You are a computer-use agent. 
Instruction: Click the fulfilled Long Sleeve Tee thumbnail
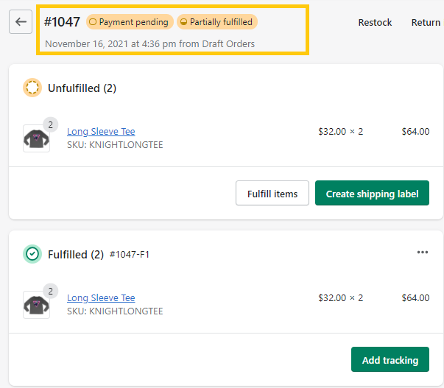click(35, 305)
